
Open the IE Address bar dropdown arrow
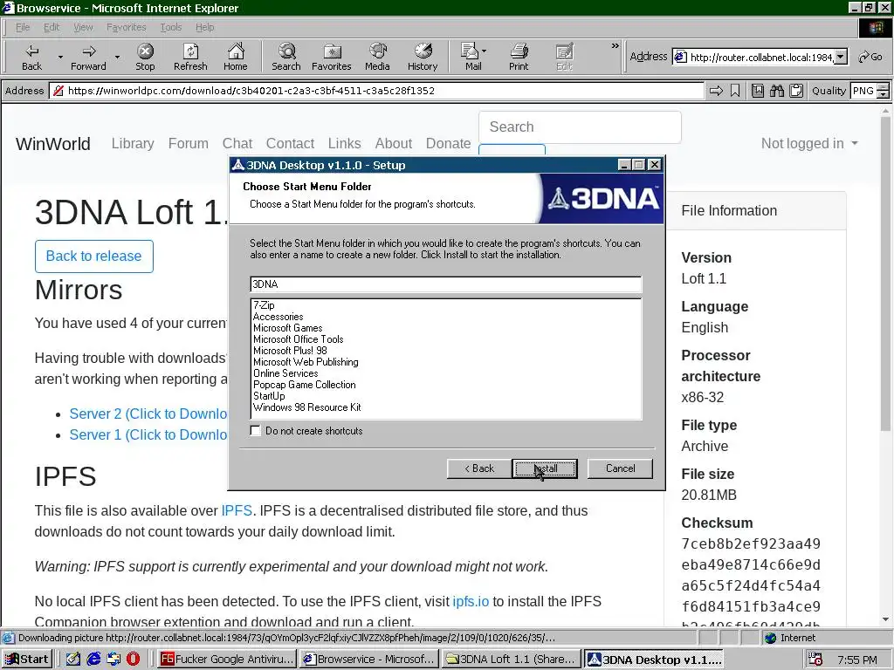coord(841,57)
